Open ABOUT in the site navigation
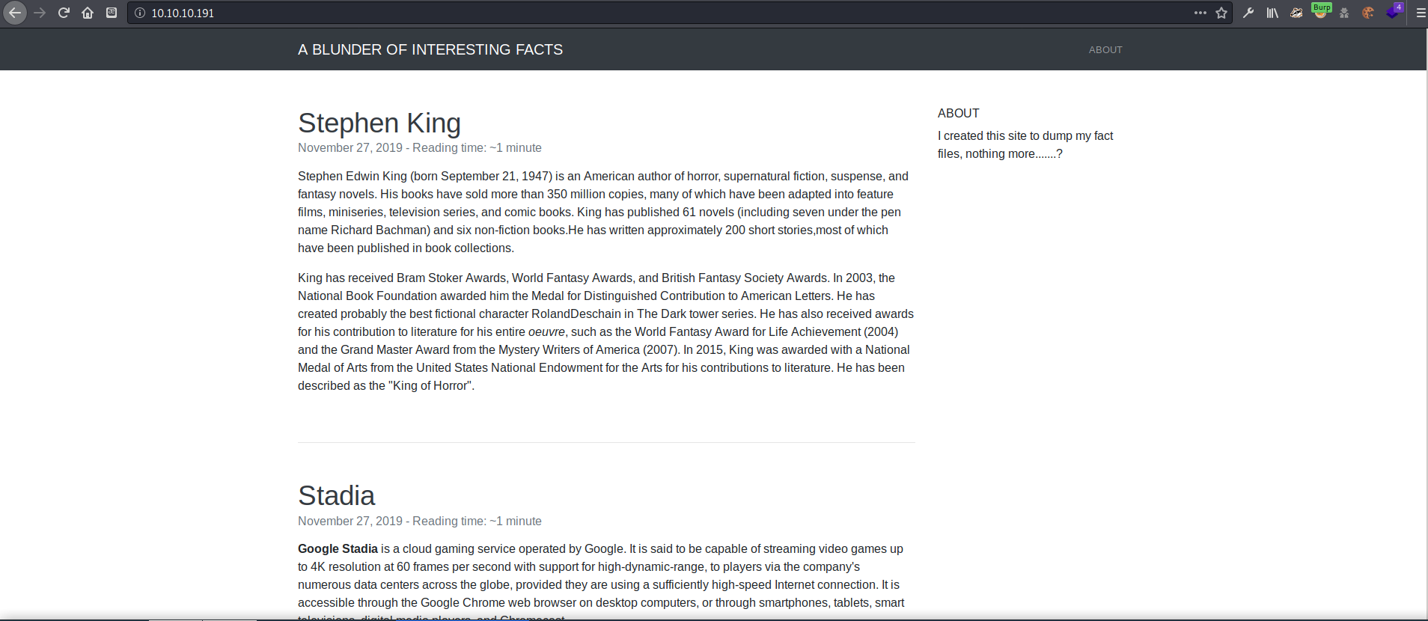The height and width of the screenshot is (621, 1428). point(1105,49)
